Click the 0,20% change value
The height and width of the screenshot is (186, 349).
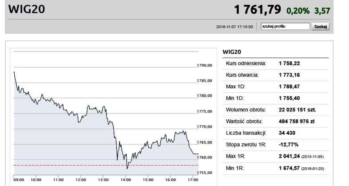point(298,11)
